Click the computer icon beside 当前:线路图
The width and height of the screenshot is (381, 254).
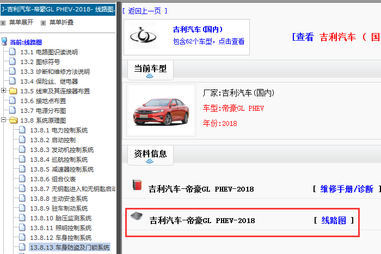(x=4, y=41)
